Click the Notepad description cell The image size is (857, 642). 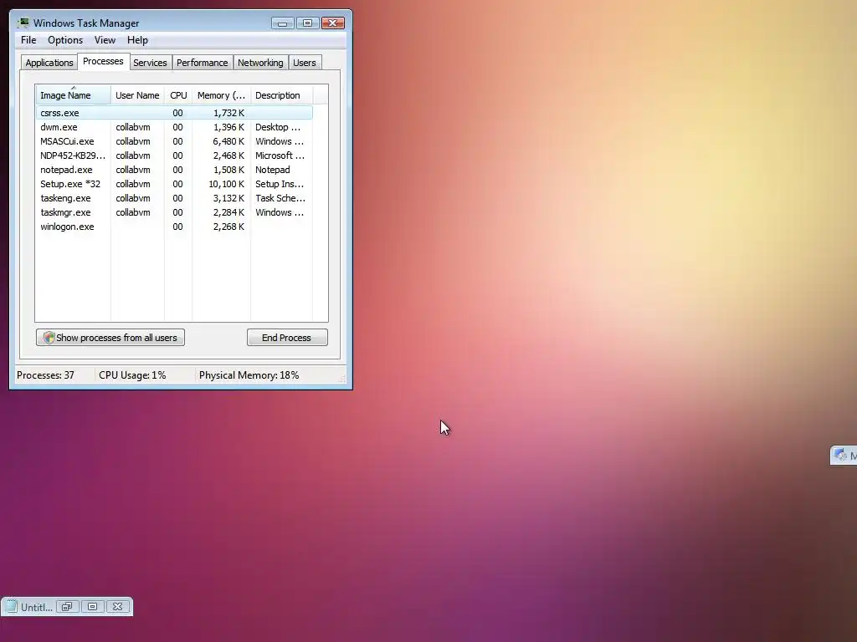coord(272,170)
